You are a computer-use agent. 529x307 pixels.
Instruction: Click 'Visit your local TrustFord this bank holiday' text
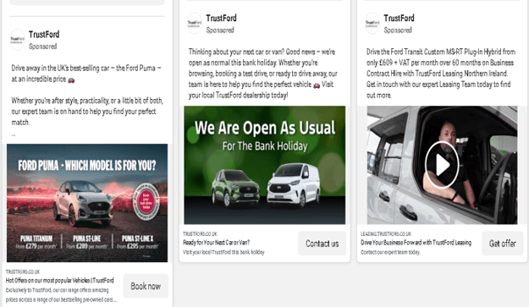(223, 252)
